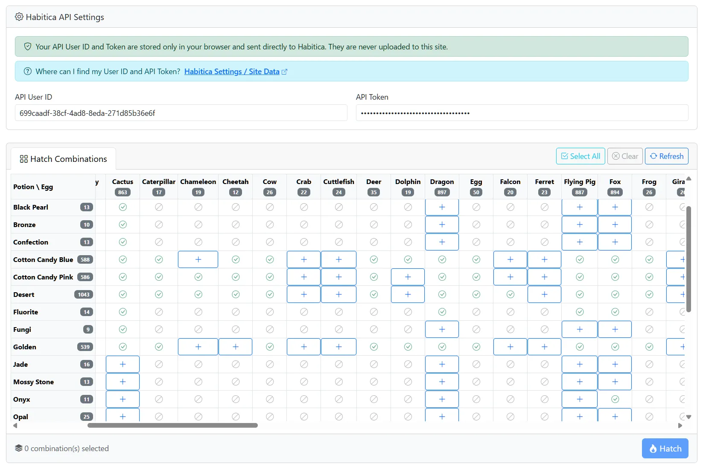Select the Bronze and Flying Pig combination
This screenshot has height=469, width=703.
(580, 224)
